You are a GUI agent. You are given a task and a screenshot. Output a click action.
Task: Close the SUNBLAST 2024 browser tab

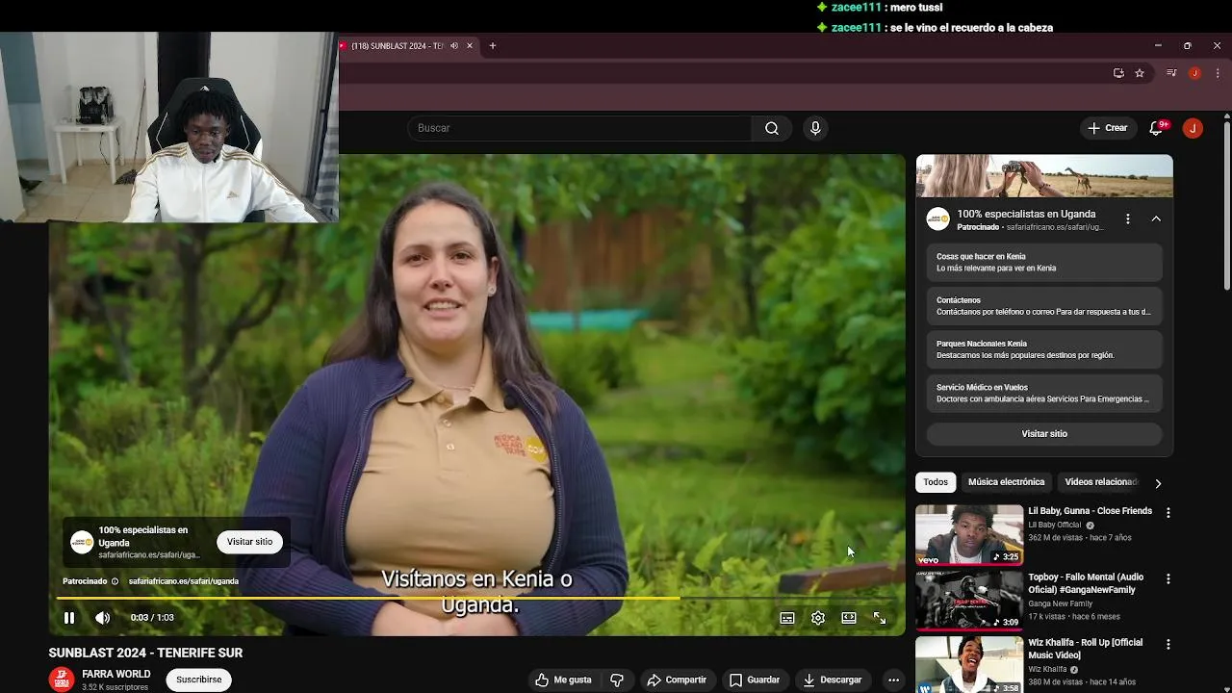(x=471, y=45)
